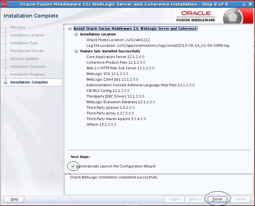
Task: Select WebLogic Evaluation Database row
Action: (121, 102)
